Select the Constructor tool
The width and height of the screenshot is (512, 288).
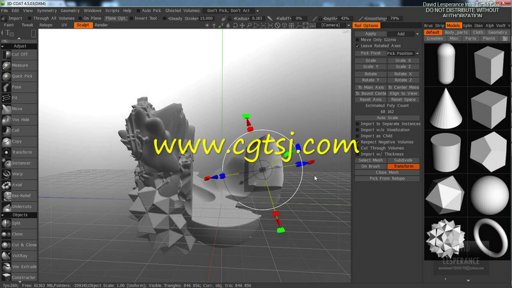[x=19, y=278]
